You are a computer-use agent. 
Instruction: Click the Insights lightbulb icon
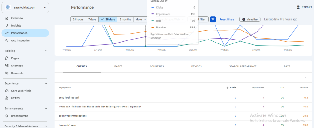coord(7,26)
